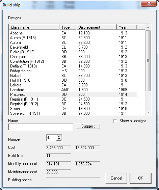
Task: Select the Pratchett DD design
Action: click(x=73, y=94)
